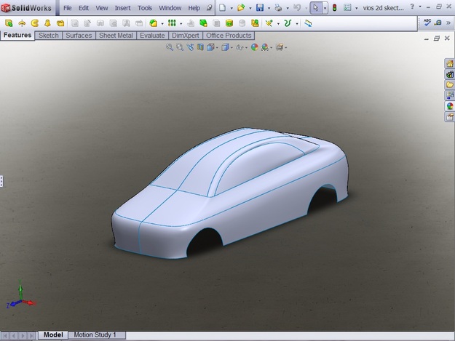The image size is (455, 341).
Task: Select the Revolved Boss/Base tool
Action: [x=22, y=23]
